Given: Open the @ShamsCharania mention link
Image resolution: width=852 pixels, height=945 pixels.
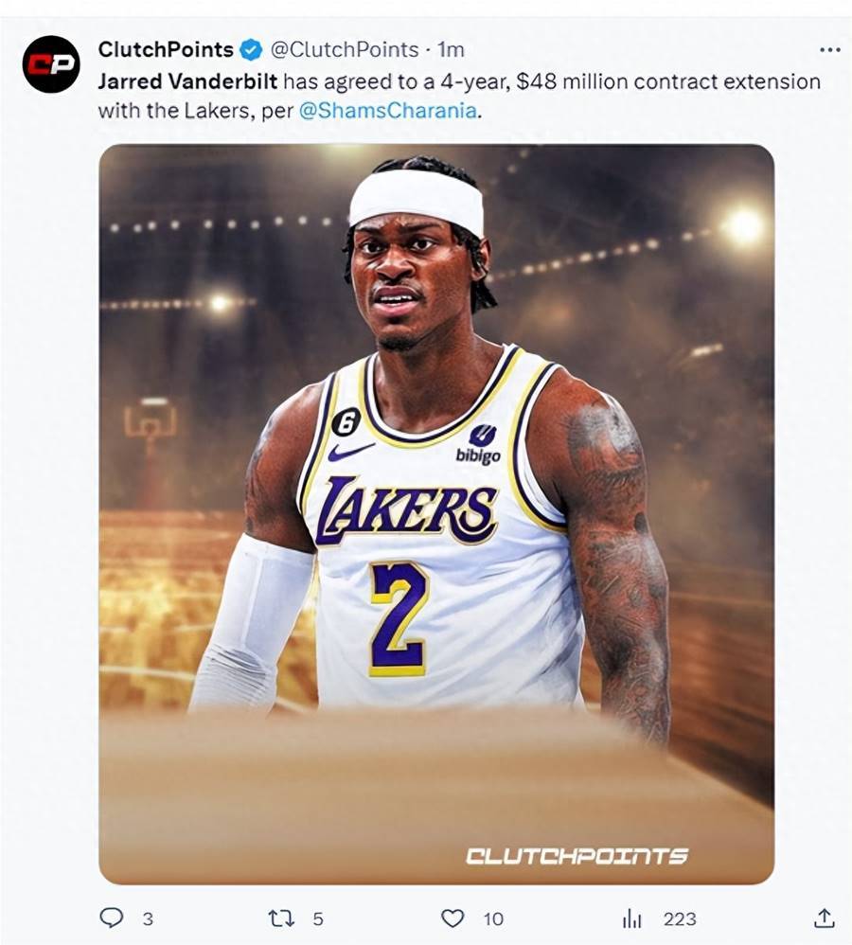Looking at the screenshot, I should click(x=387, y=111).
